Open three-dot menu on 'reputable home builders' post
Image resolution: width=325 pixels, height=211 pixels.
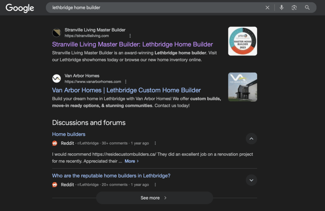pos(155,185)
